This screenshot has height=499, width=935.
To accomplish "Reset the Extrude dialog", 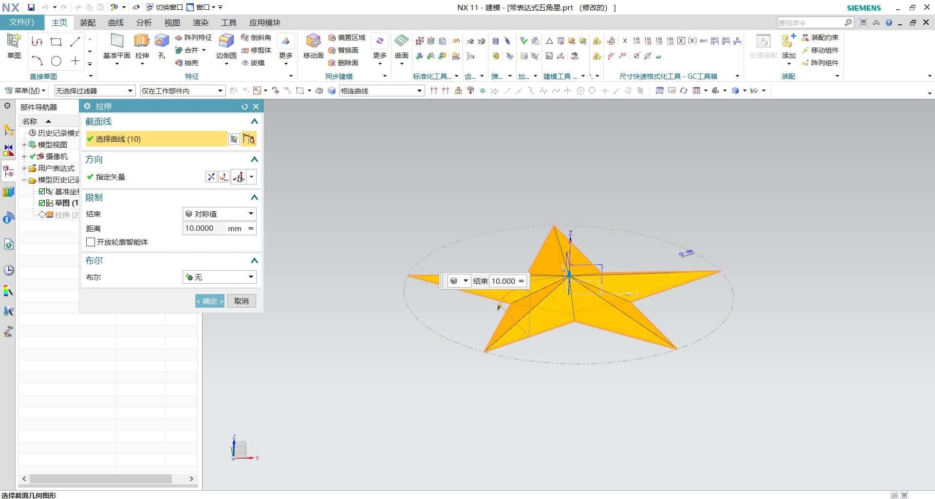I will click(x=244, y=107).
